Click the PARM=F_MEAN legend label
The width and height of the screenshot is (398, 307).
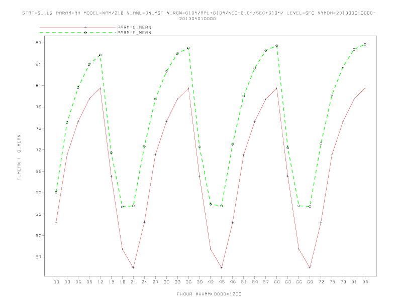click(134, 33)
